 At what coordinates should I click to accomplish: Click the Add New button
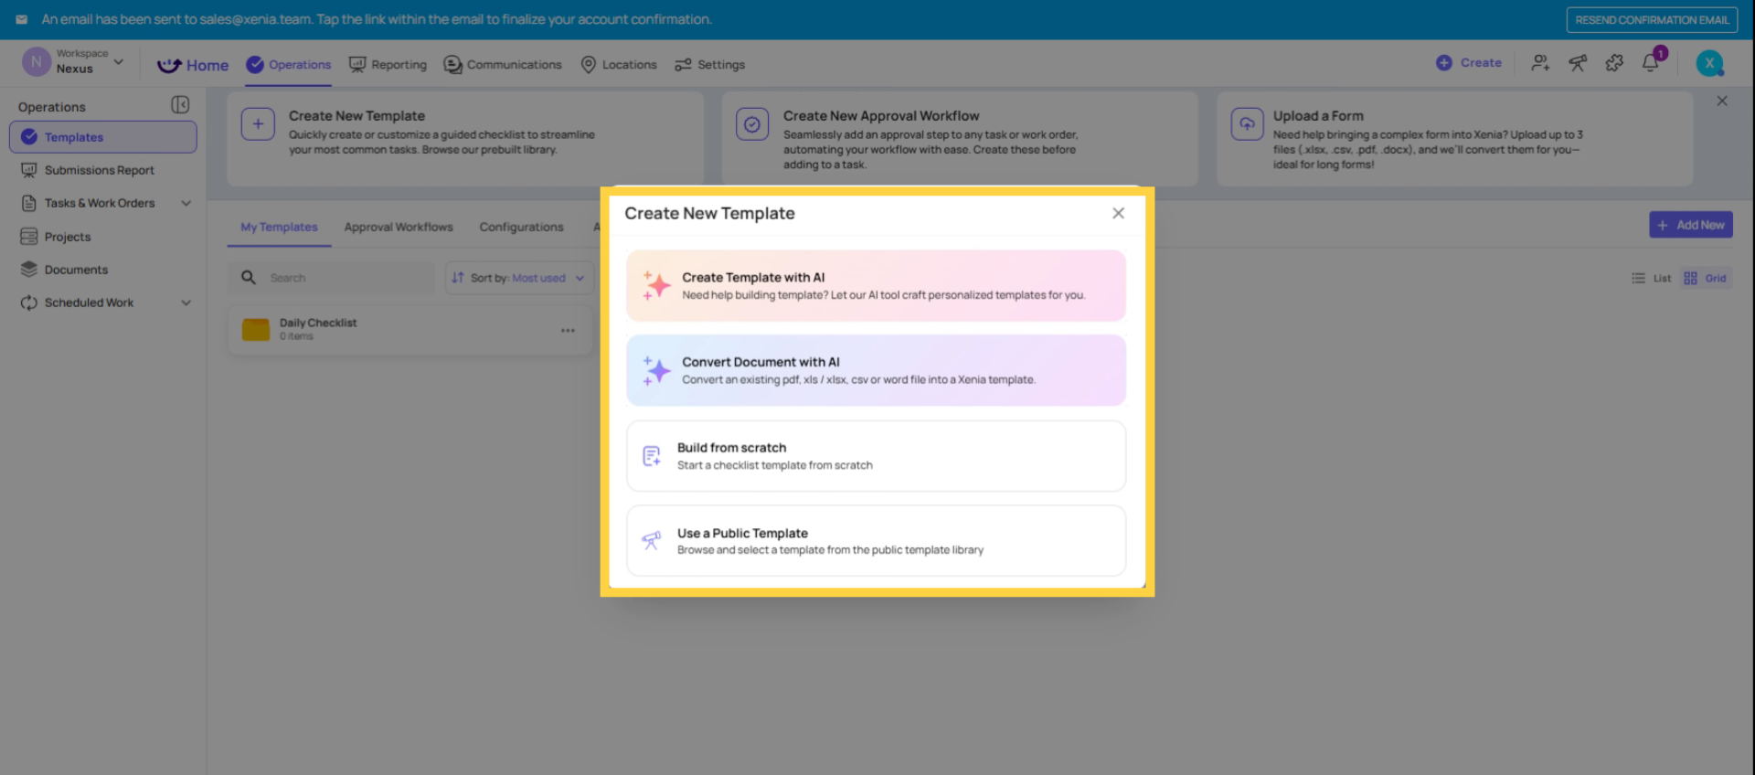click(1691, 225)
